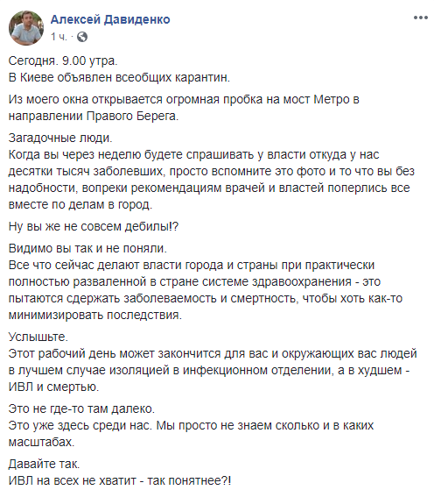Click the line starting 'Этот рабочий день может'
434x490 pixels.
(213, 353)
